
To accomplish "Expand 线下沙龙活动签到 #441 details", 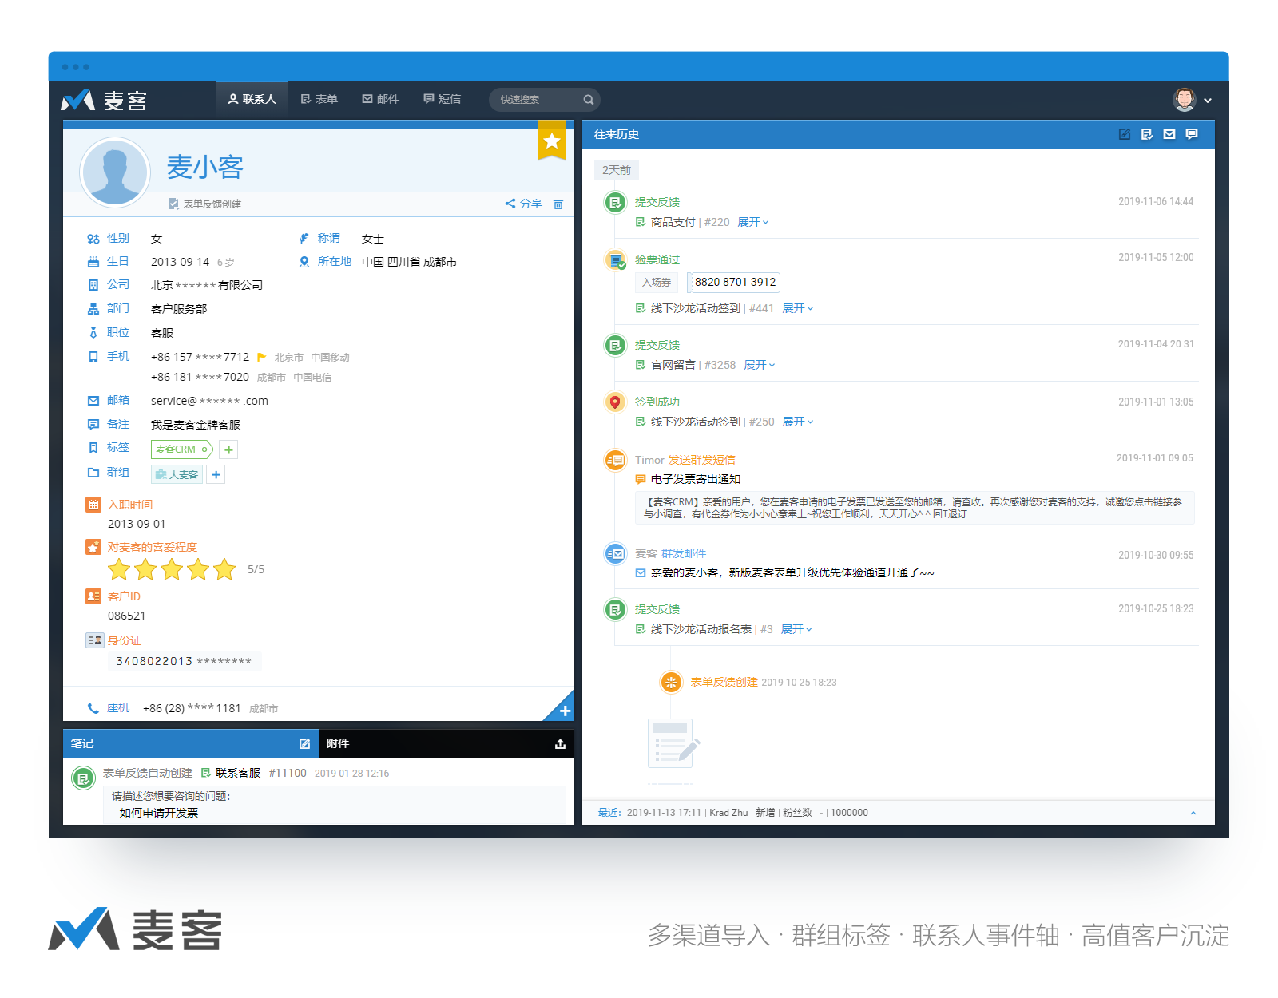I will point(793,308).
